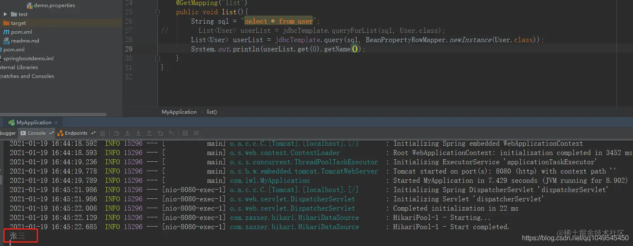
Task: Switch to the Debugger tab
Action: point(8,133)
